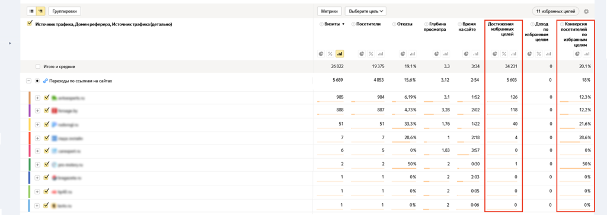Click pie chart icon under Визиты column
The image size is (607, 215).
[x=321, y=54]
